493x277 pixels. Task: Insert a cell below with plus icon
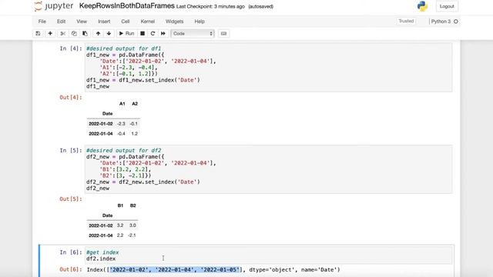[50, 33]
